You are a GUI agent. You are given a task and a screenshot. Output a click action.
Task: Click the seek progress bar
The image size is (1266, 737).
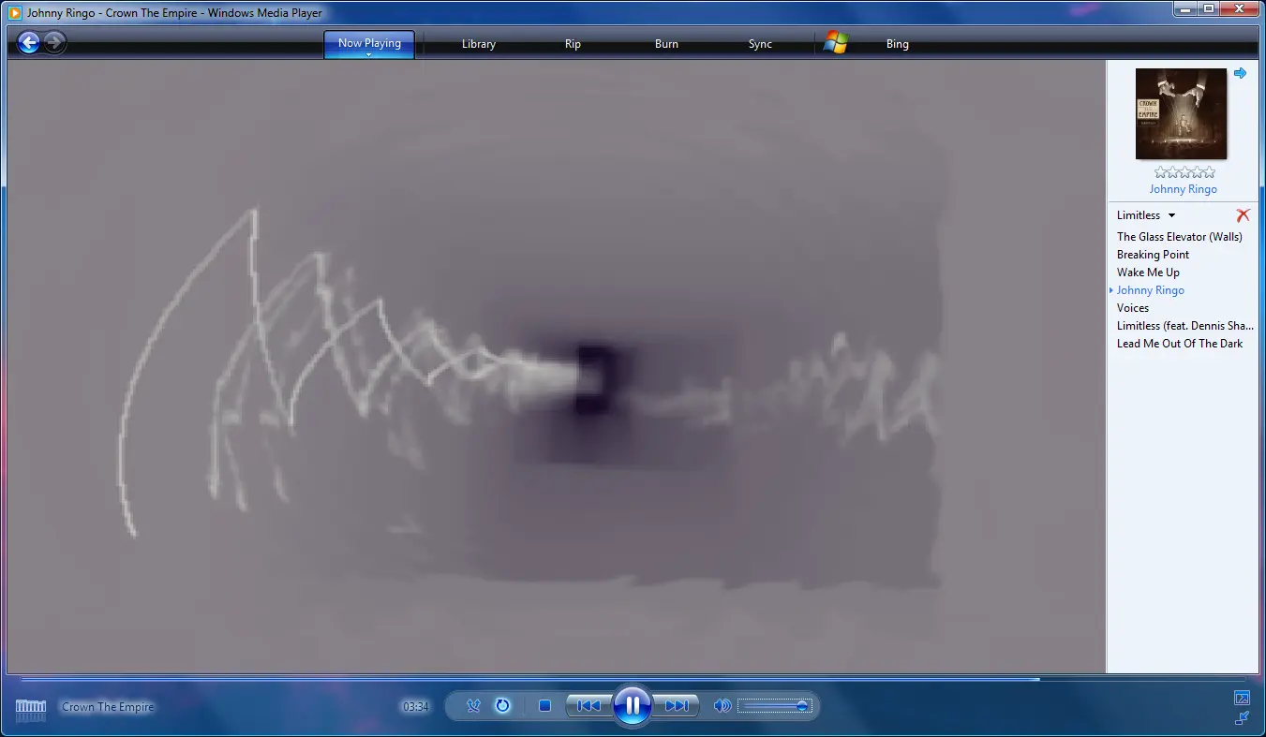pos(633,679)
